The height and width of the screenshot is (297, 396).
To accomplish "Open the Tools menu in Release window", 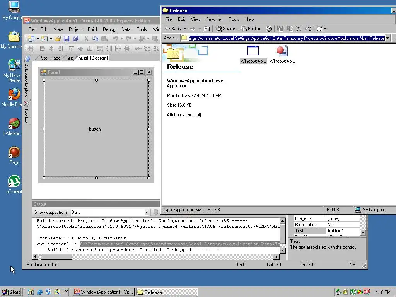I will pyautogui.click(x=234, y=19).
